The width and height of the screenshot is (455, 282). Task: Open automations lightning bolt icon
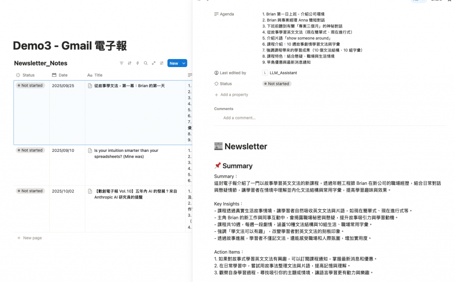[138, 63]
